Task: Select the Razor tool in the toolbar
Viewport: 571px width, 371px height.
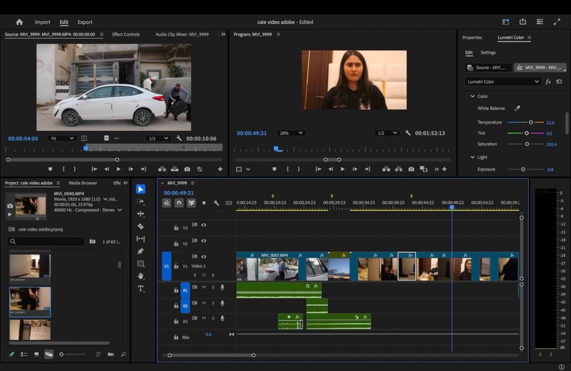Action: 141,226
